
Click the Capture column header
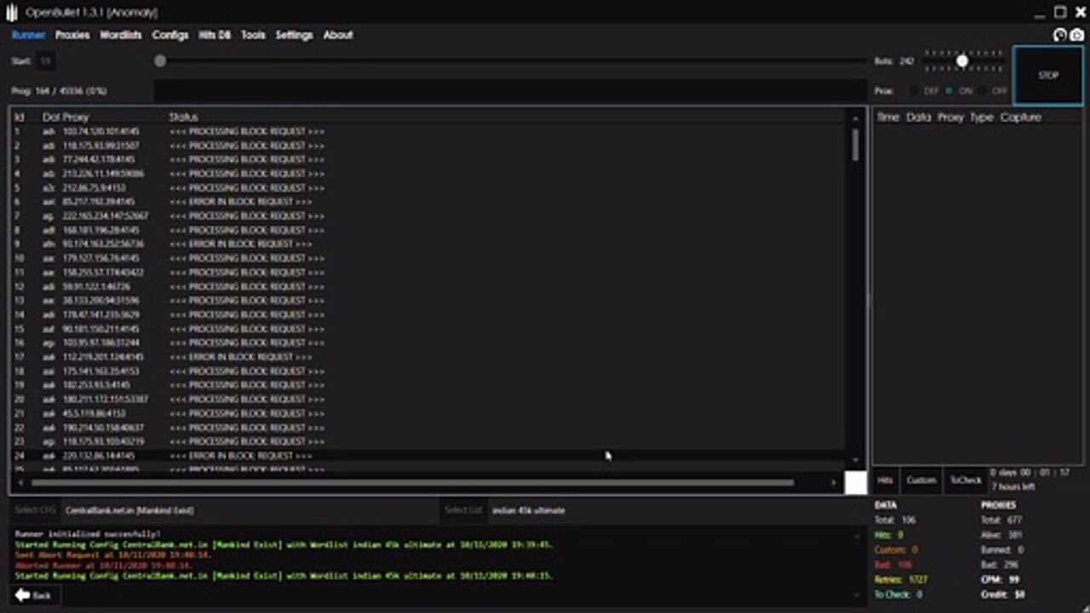pos(1021,117)
